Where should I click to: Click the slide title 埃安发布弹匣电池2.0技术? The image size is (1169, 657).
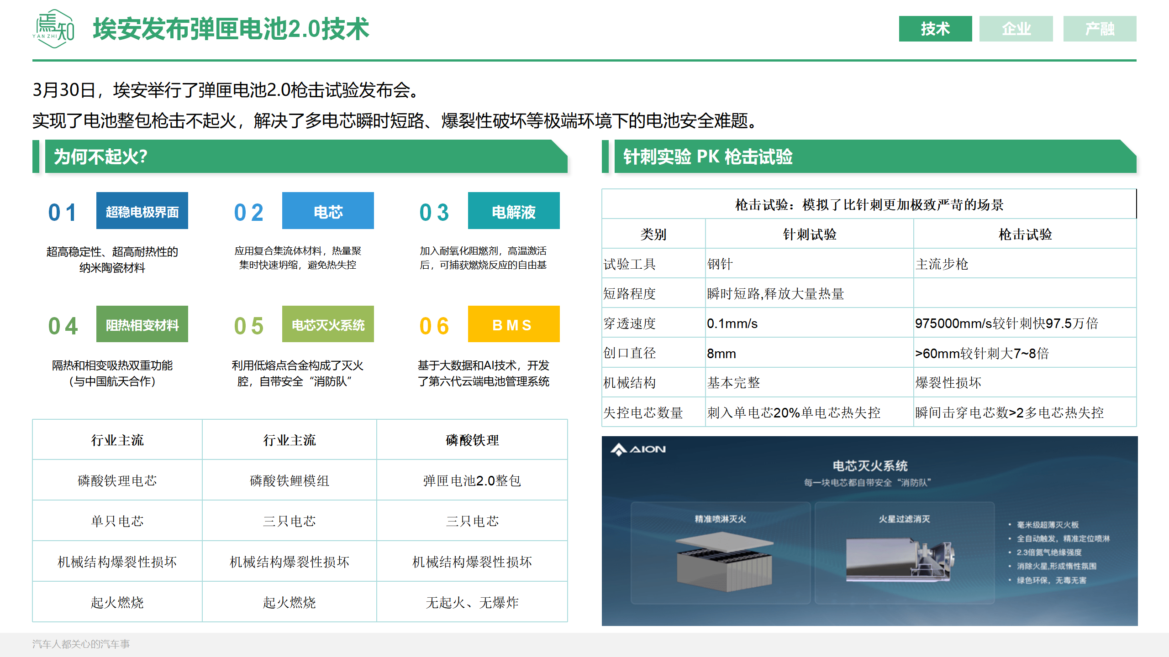tap(231, 29)
